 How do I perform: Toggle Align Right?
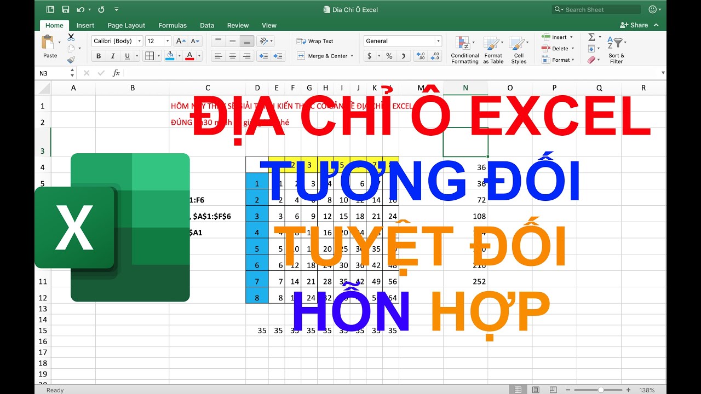pos(247,56)
